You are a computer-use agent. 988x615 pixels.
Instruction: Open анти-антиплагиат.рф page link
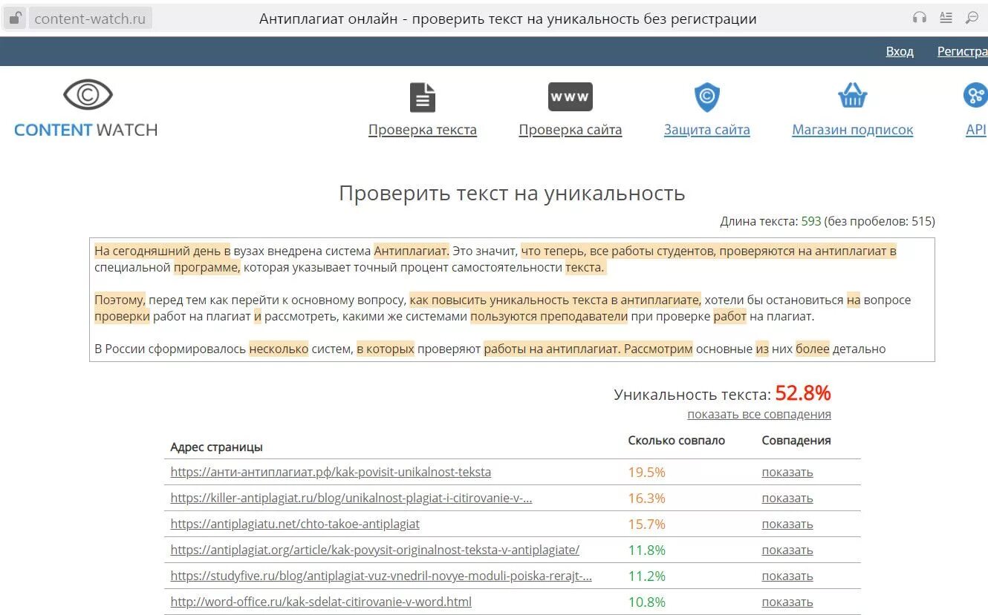[331, 472]
